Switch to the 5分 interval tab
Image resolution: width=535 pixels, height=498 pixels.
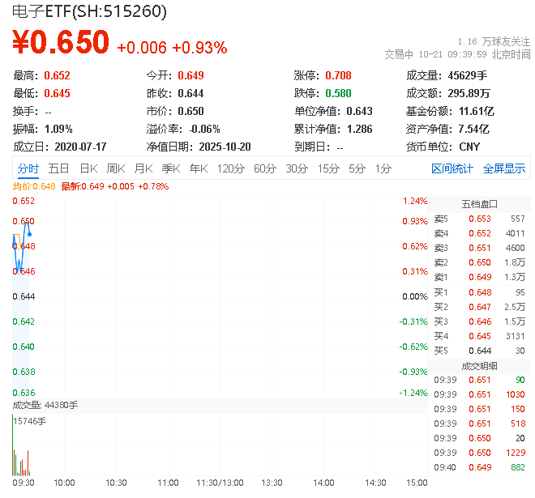(357, 168)
